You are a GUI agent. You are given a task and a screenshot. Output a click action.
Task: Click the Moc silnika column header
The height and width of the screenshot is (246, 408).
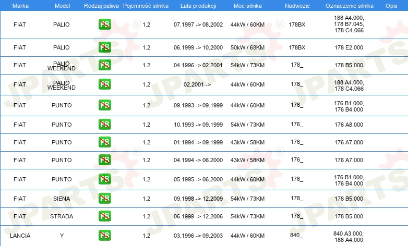pos(248,6)
